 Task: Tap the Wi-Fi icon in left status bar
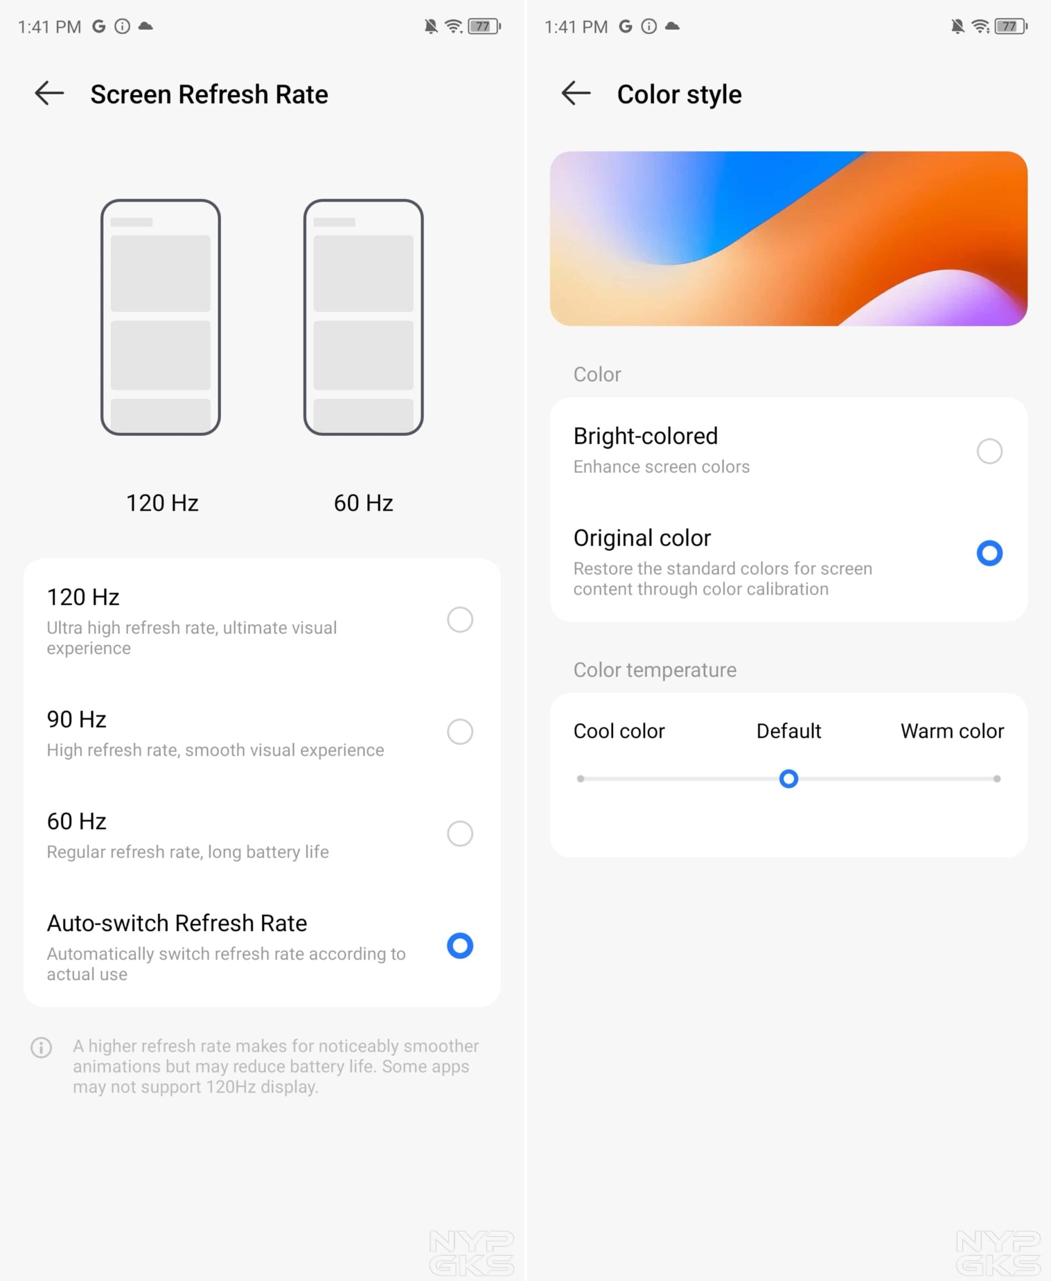click(x=453, y=26)
